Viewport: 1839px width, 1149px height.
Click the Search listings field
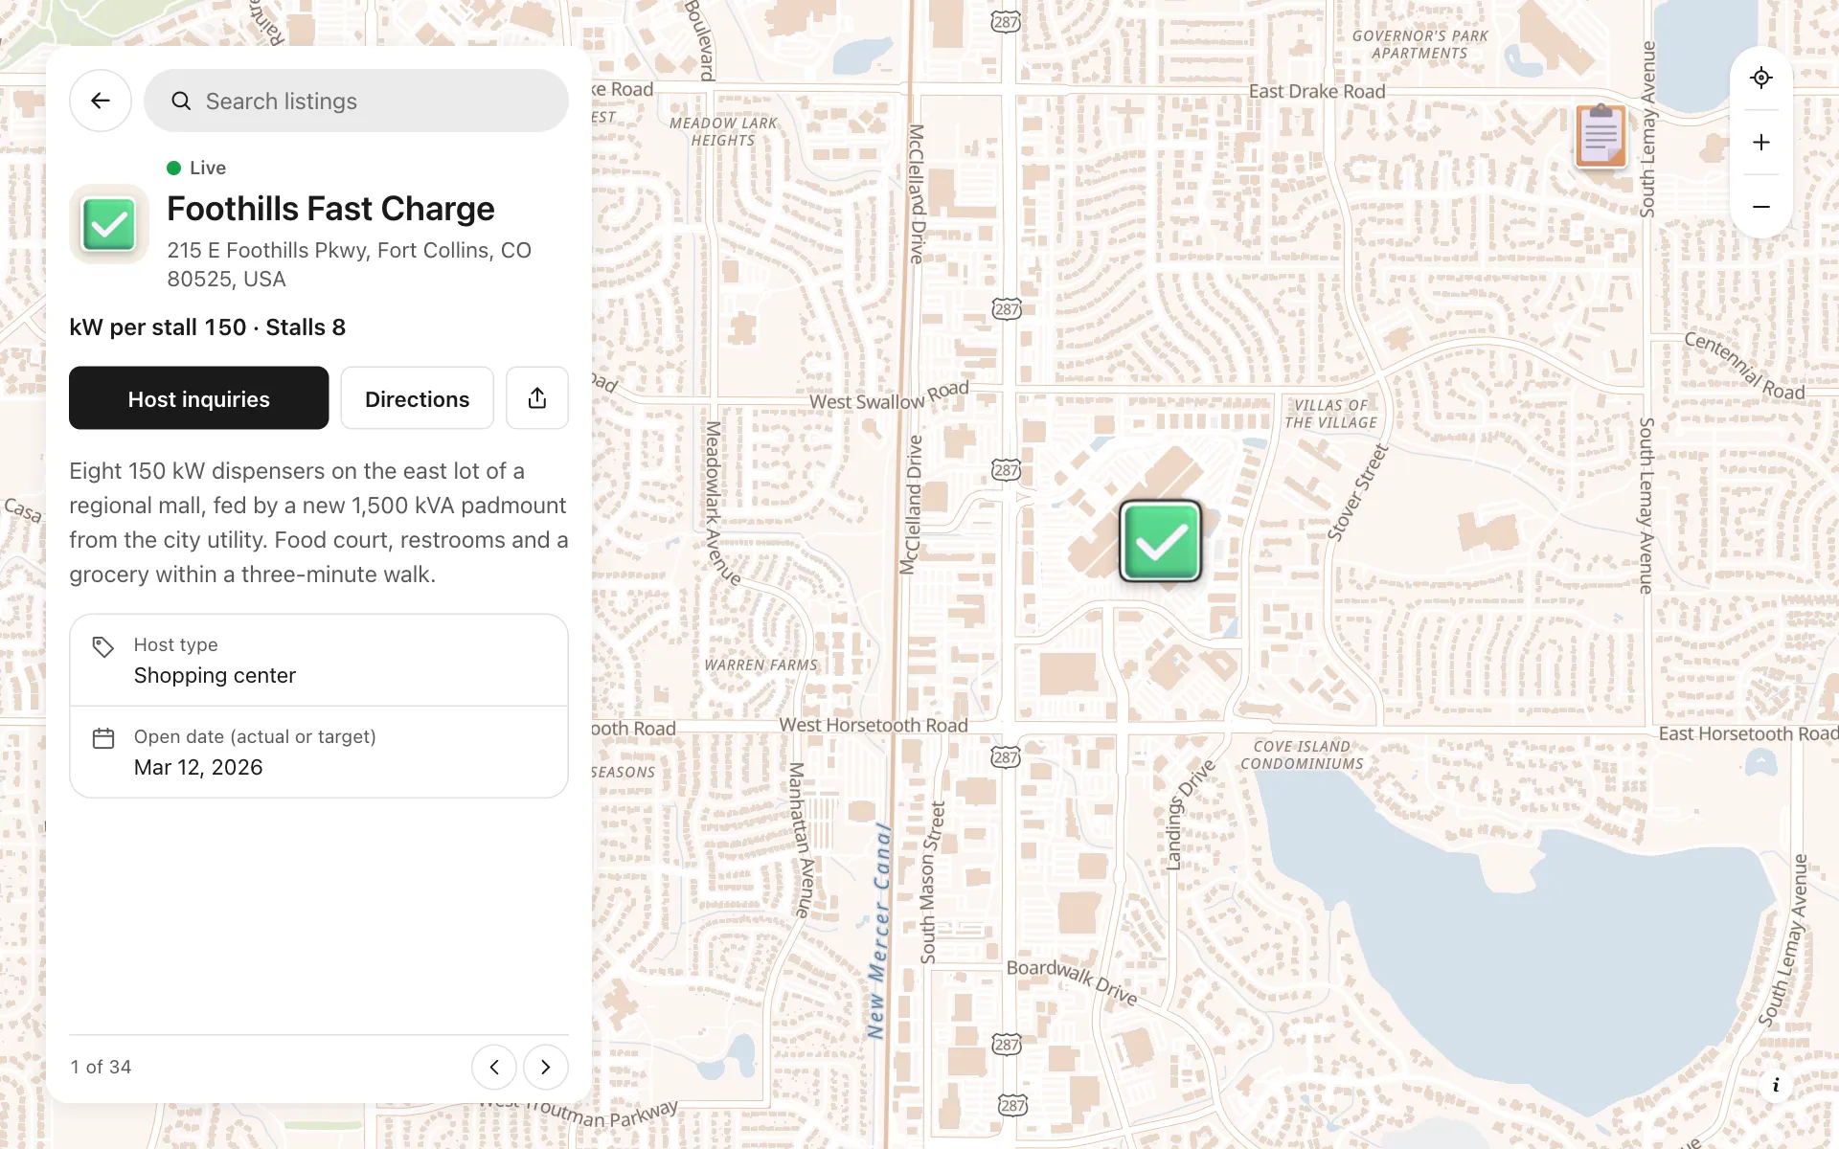point(356,101)
